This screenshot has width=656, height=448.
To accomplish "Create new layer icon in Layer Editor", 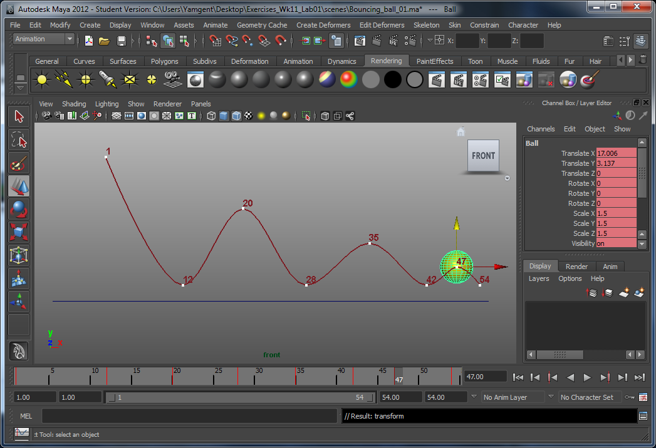I will pos(624,293).
